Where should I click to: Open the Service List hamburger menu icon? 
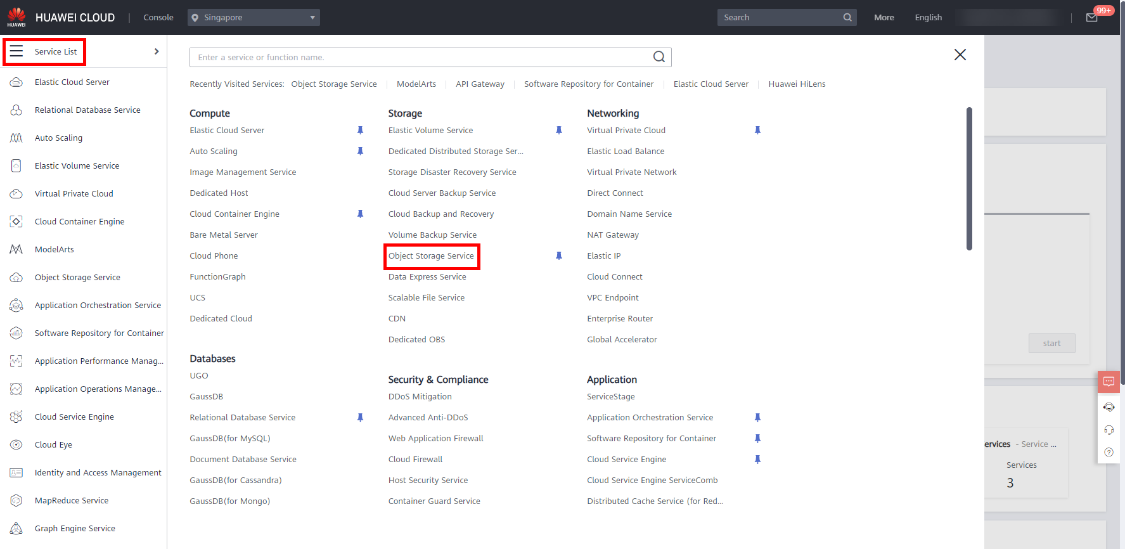tap(16, 51)
